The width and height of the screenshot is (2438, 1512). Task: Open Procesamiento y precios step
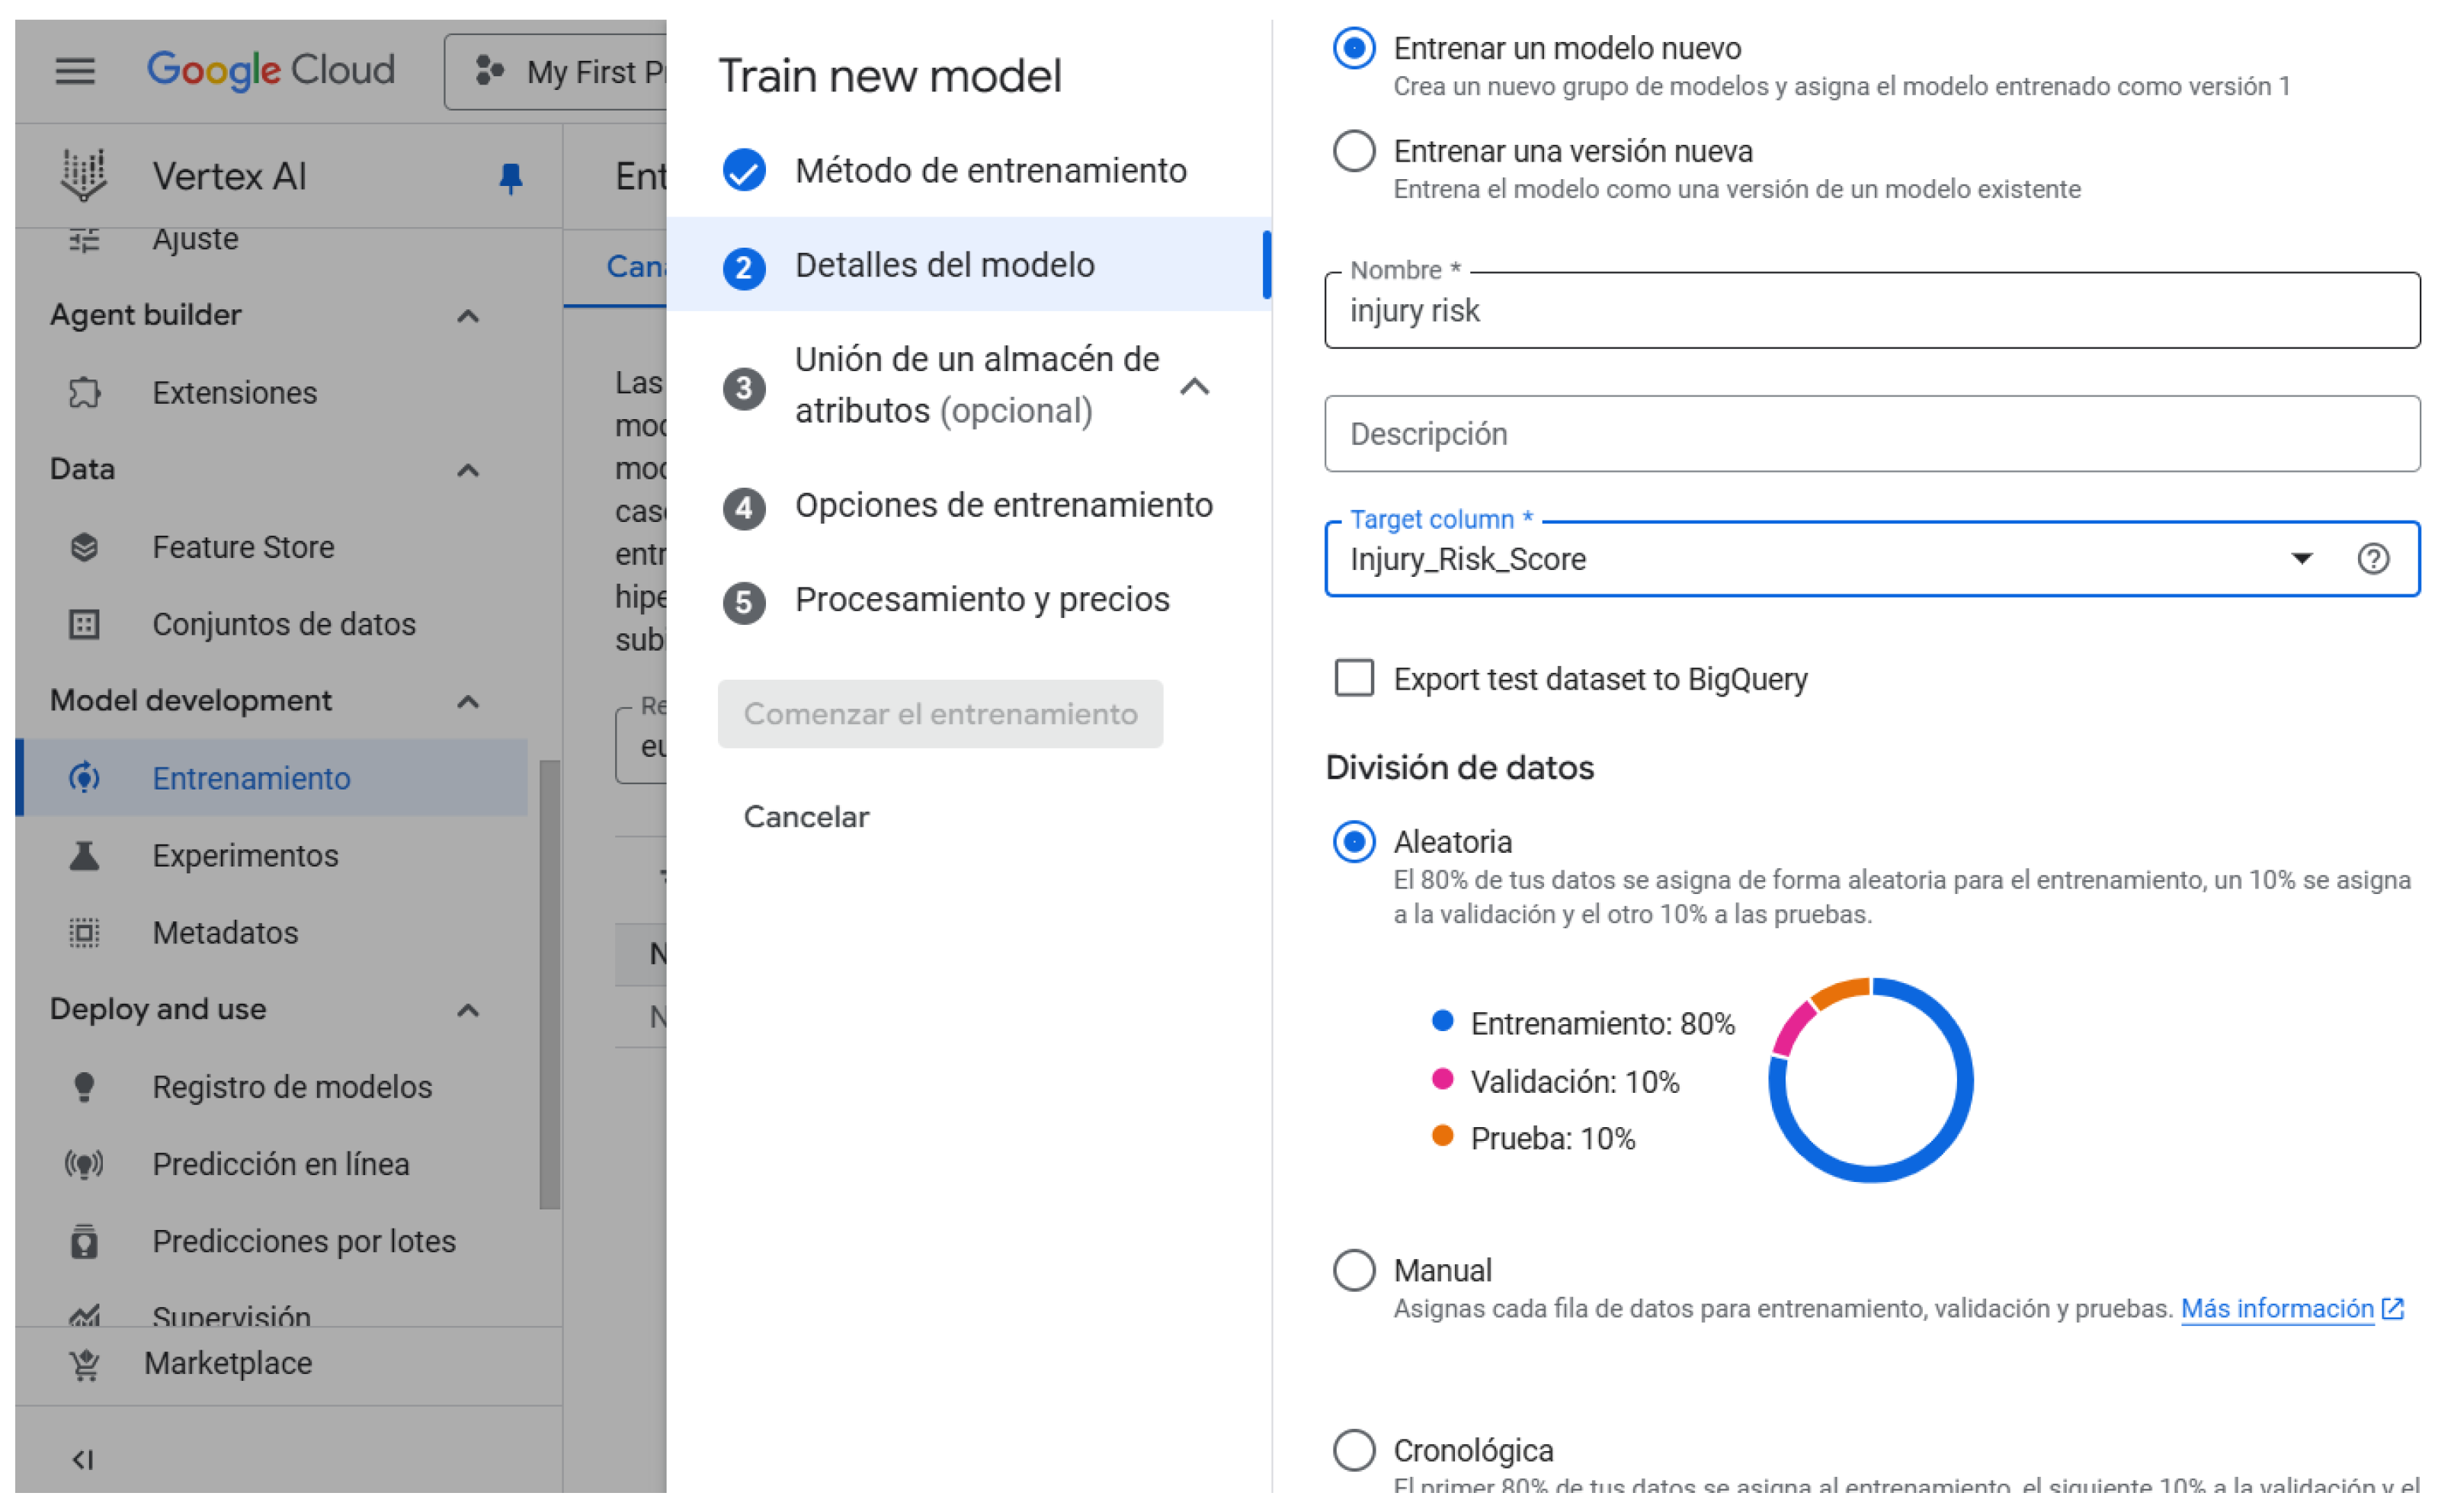pos(981,600)
